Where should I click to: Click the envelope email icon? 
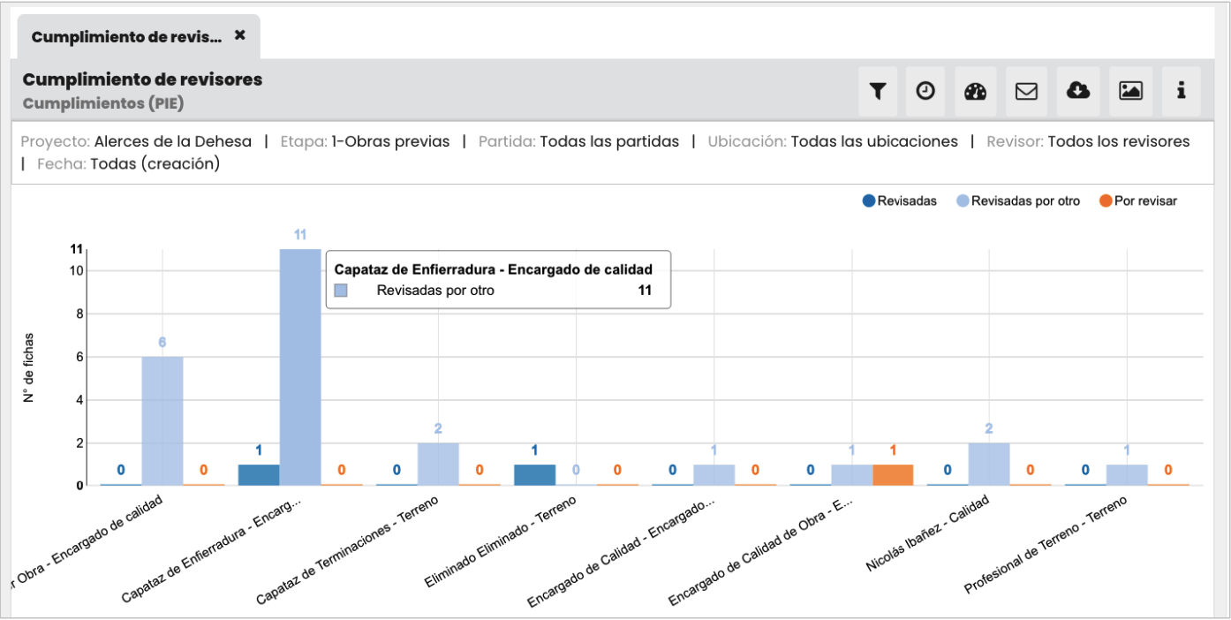point(1026,91)
